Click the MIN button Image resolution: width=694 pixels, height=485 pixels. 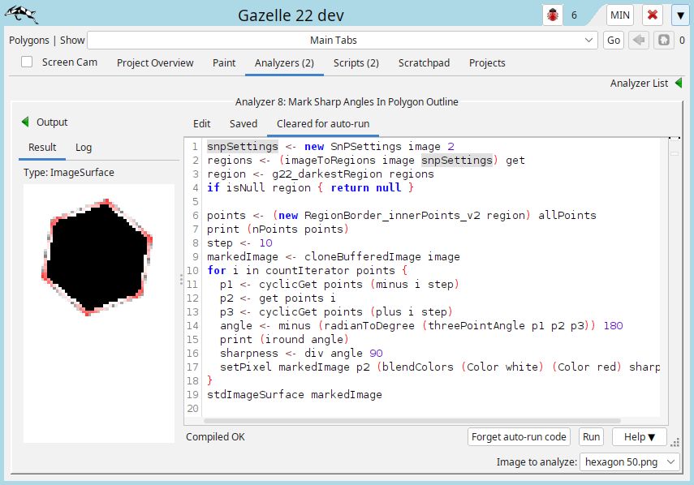click(620, 15)
